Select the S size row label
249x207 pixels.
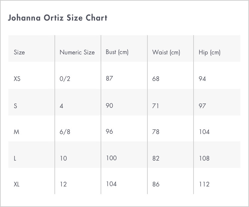pyautogui.click(x=15, y=106)
